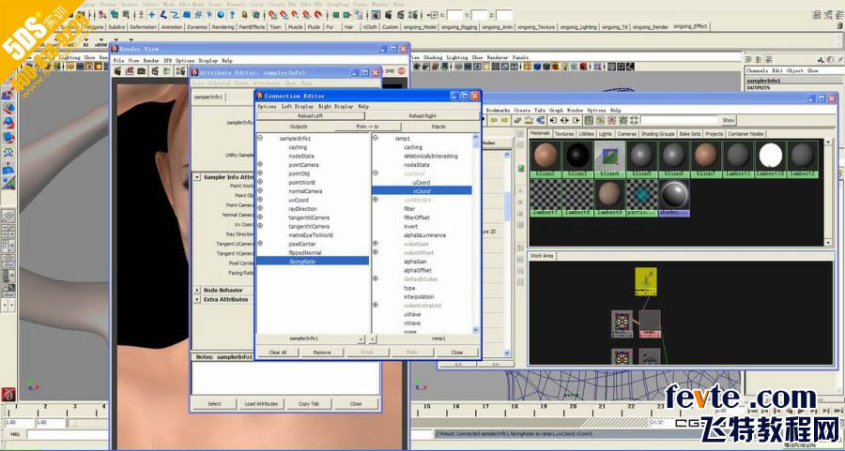Image resolution: width=845 pixels, height=451 pixels.
Task: Click Reload Right button
Action: pyautogui.click(x=422, y=115)
